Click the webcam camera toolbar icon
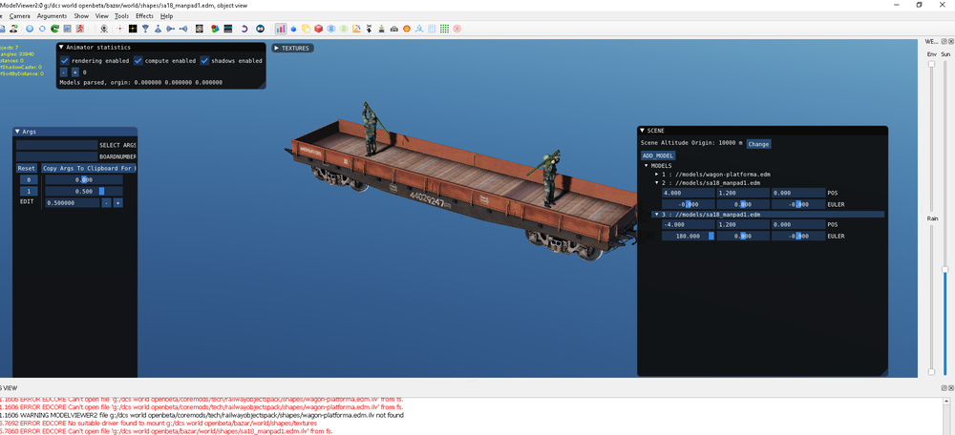 click(103, 29)
